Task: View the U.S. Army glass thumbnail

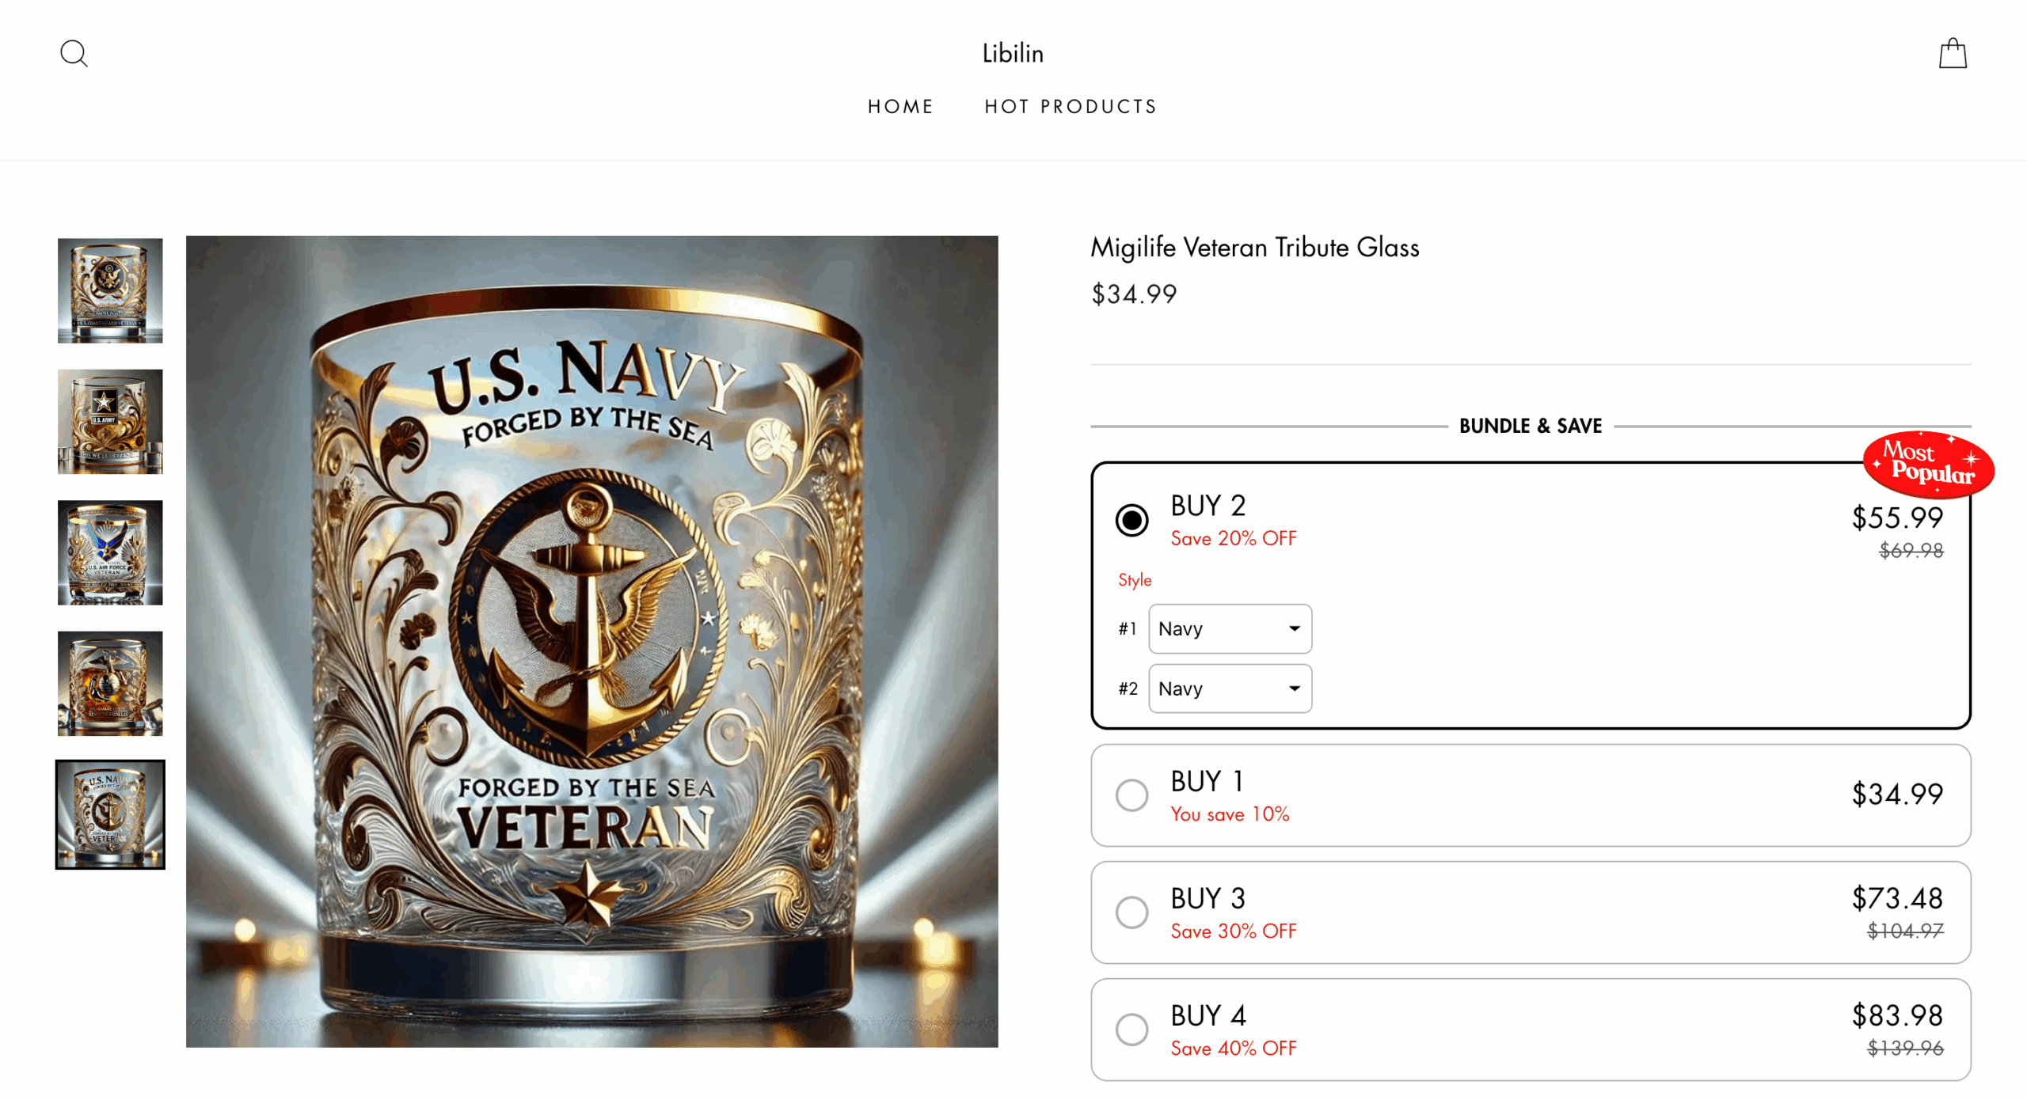Action: click(110, 422)
